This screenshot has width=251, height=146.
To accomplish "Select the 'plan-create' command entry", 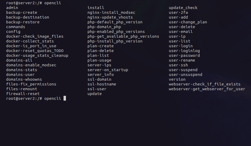I will [x=101, y=46].
